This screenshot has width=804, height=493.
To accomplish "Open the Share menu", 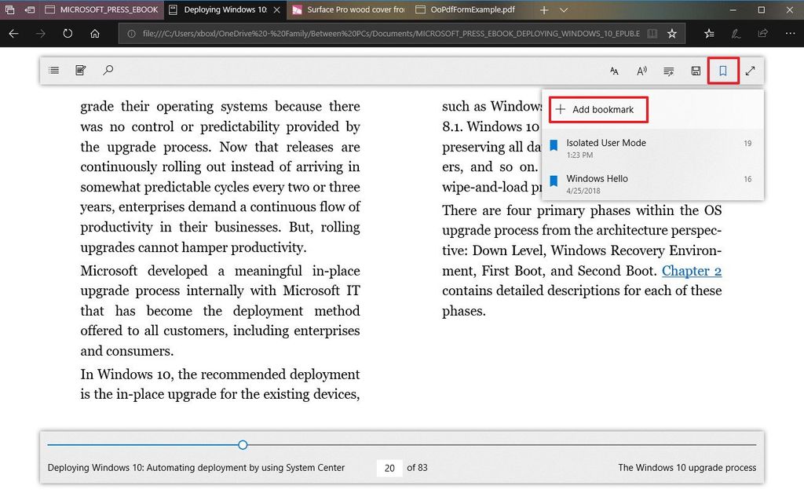I will pos(762,33).
